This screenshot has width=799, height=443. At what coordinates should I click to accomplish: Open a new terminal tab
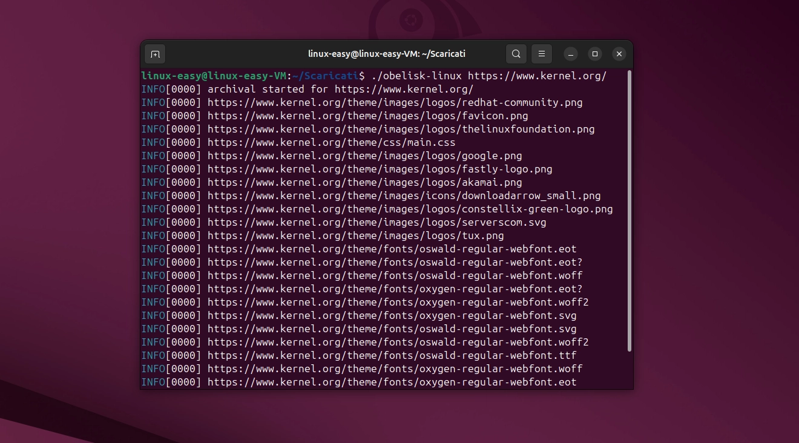(155, 54)
